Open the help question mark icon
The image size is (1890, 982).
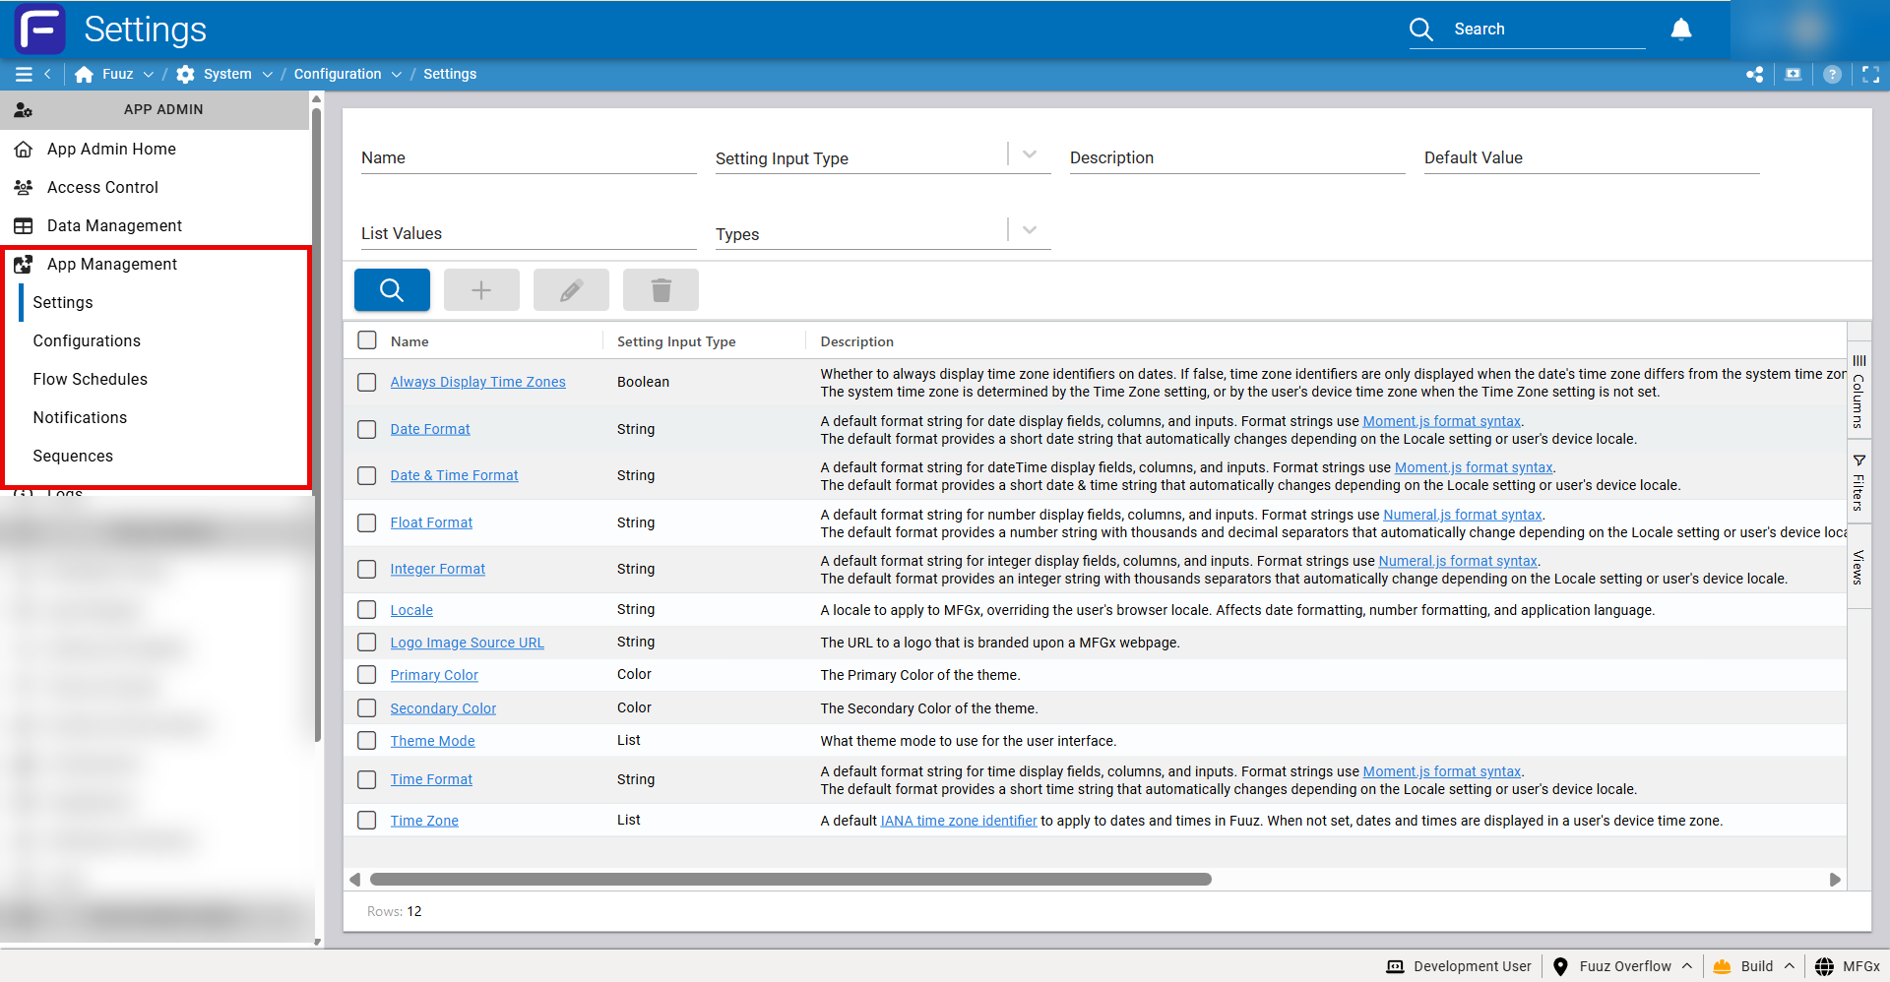pyautogui.click(x=1832, y=75)
